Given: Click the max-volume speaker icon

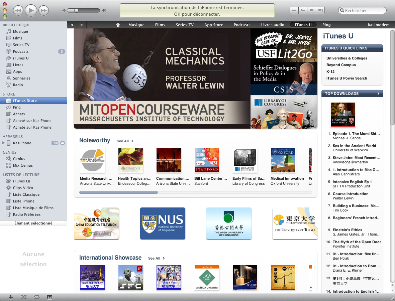Looking at the screenshot, I should click(x=104, y=11).
